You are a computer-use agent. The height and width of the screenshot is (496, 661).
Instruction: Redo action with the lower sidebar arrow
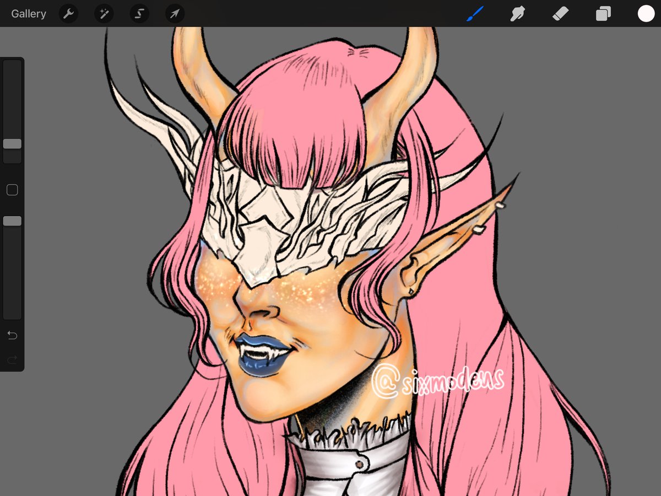coord(12,359)
